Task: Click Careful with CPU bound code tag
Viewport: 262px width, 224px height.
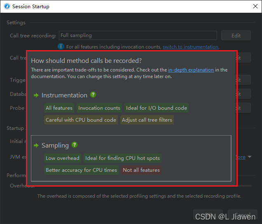Action: coord(81,120)
